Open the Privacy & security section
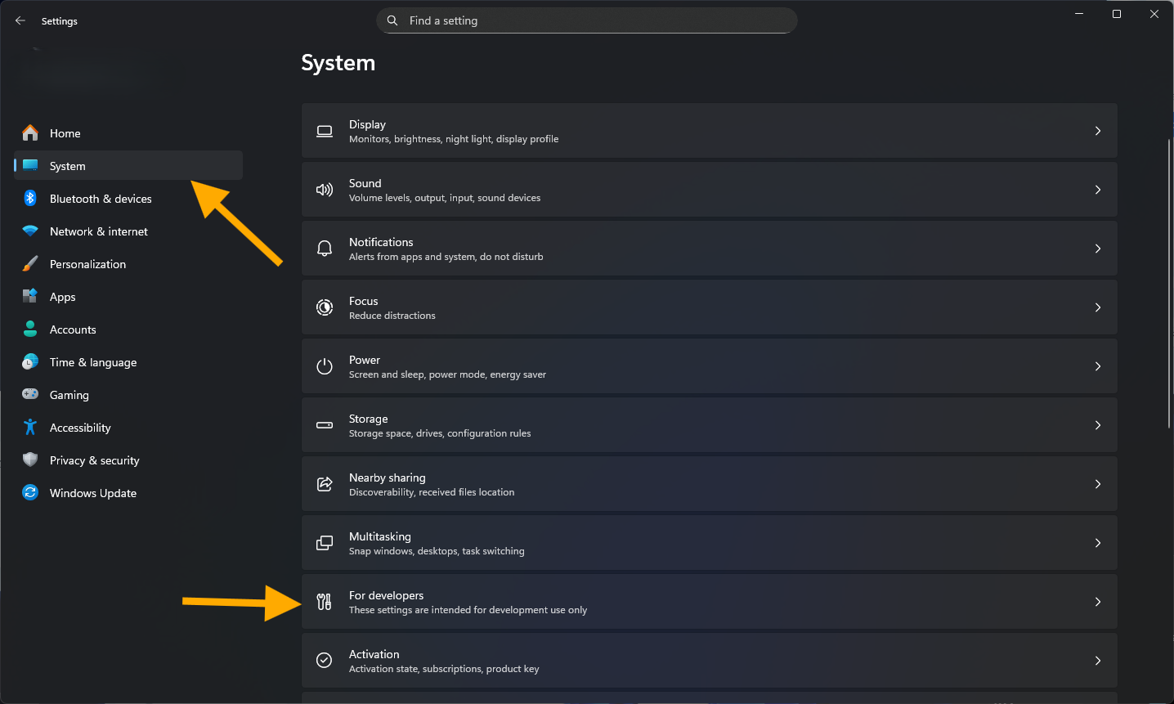 pos(95,460)
